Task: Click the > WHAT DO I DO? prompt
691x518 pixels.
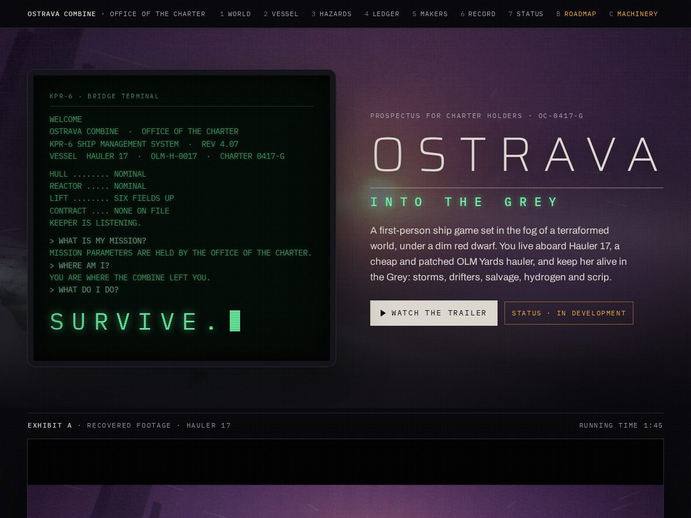Action: coord(84,290)
